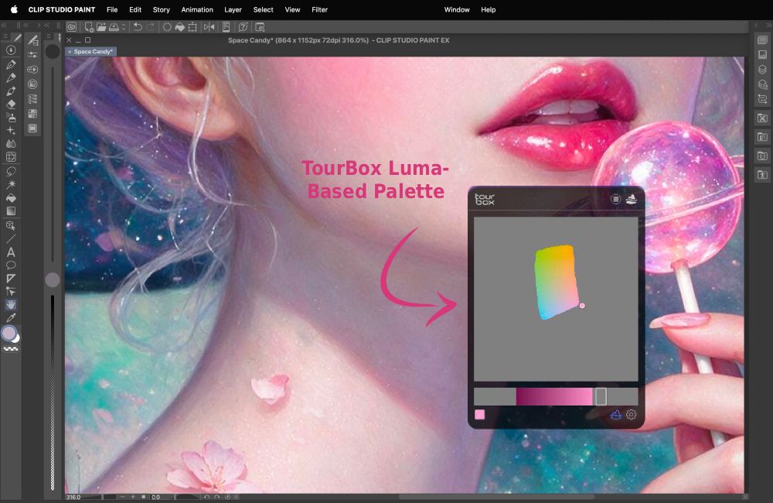Toggle the square stop button in TourBox header

(615, 199)
